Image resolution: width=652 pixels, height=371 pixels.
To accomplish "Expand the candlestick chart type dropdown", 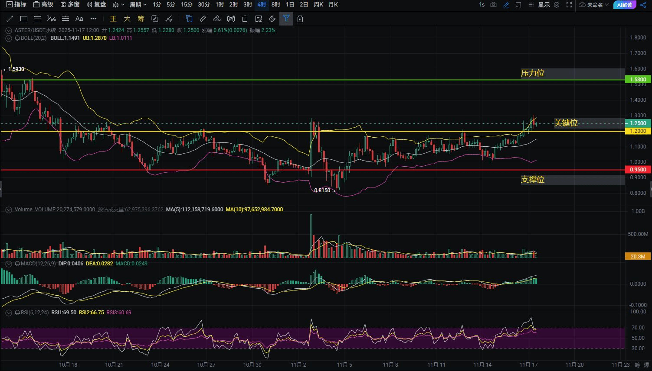I will click(x=118, y=5).
